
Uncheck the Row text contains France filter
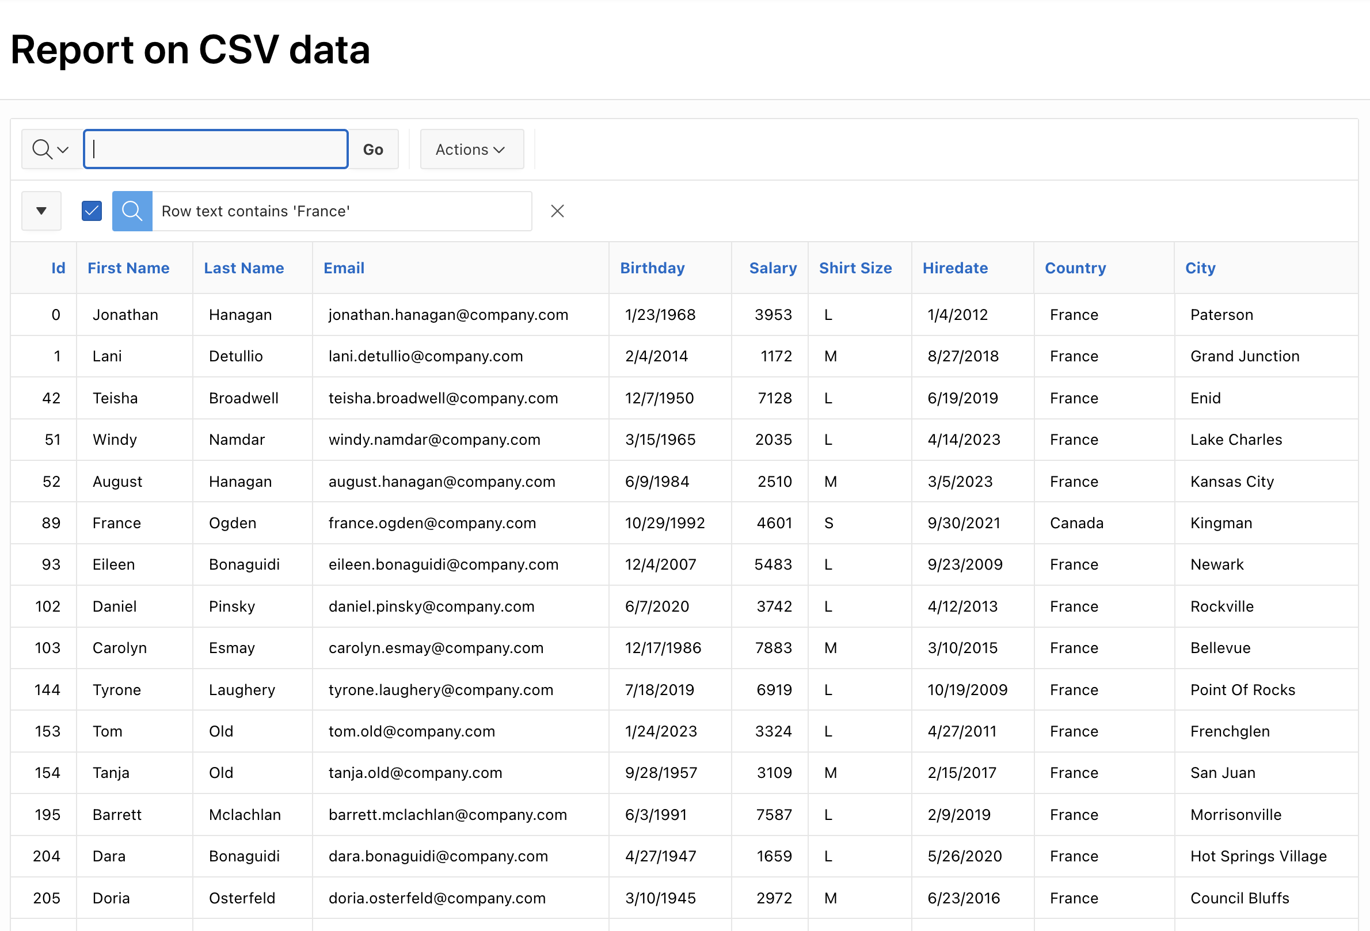[x=92, y=211]
